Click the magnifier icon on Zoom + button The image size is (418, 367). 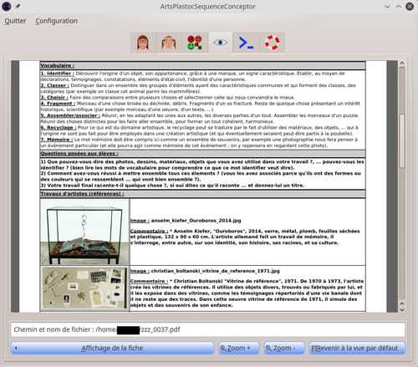coord(223,349)
